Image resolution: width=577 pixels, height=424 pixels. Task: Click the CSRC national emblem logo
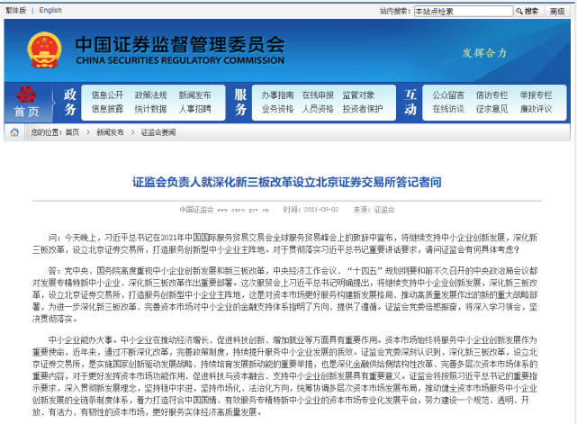point(44,50)
